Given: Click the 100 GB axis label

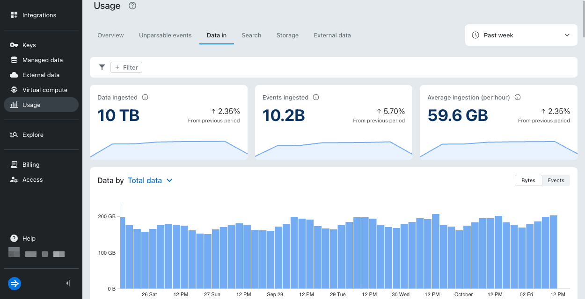Looking at the screenshot, I should point(107,253).
